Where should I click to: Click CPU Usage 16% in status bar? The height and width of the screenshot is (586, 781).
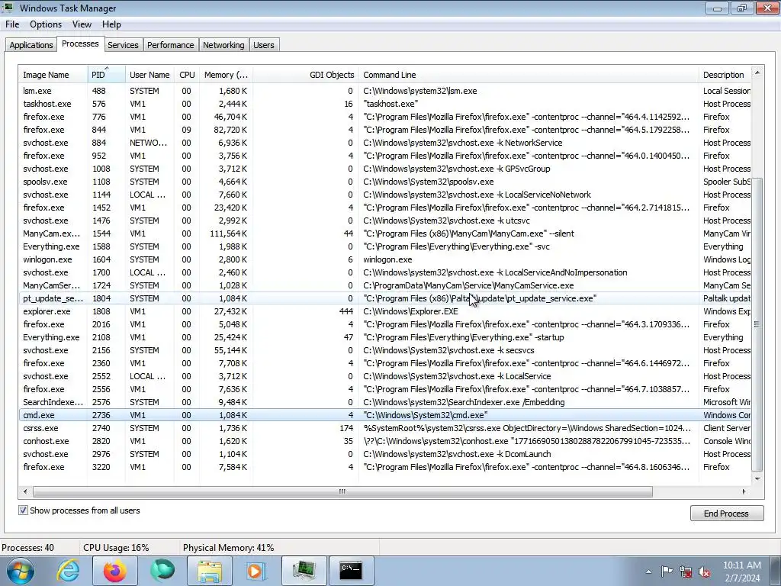tap(116, 548)
